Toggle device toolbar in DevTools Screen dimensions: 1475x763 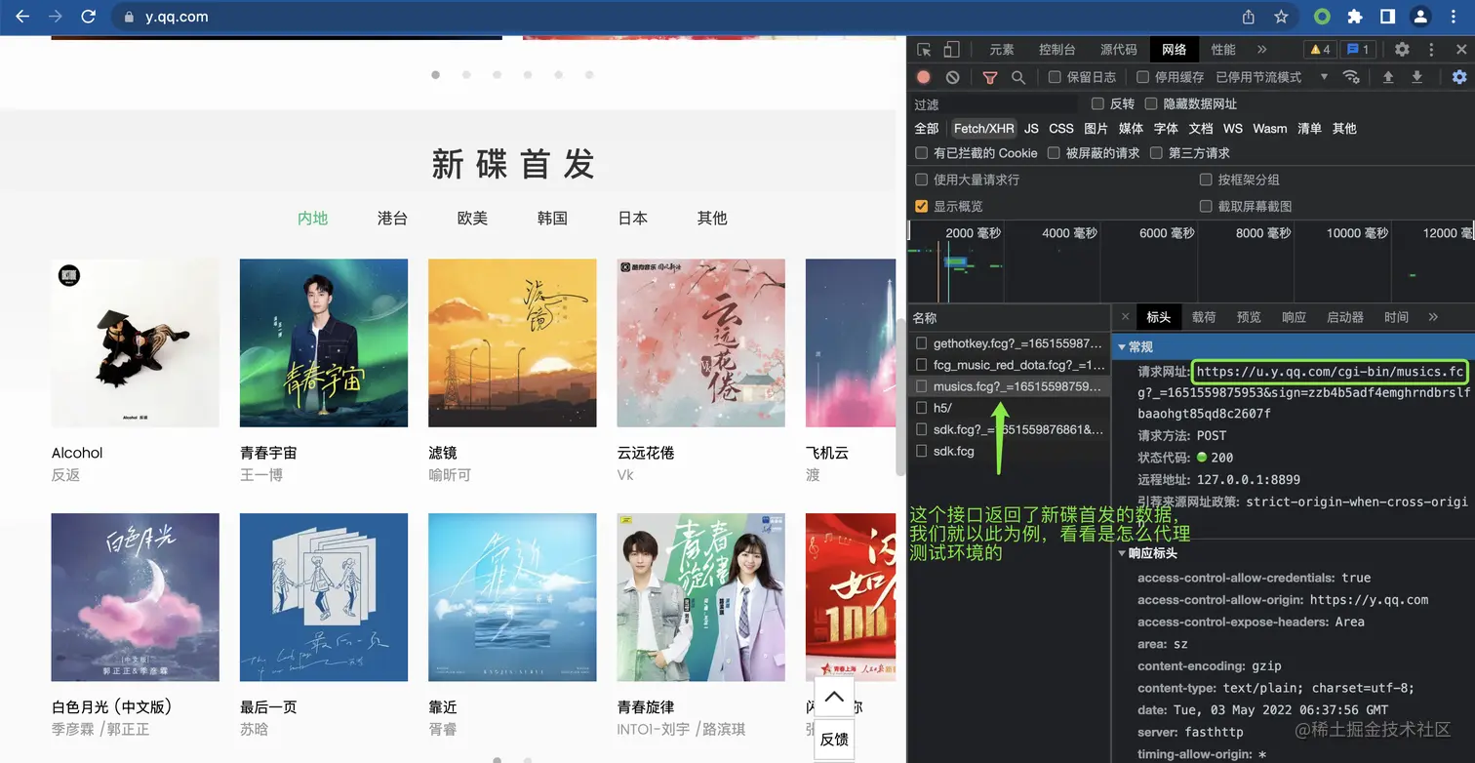click(951, 50)
